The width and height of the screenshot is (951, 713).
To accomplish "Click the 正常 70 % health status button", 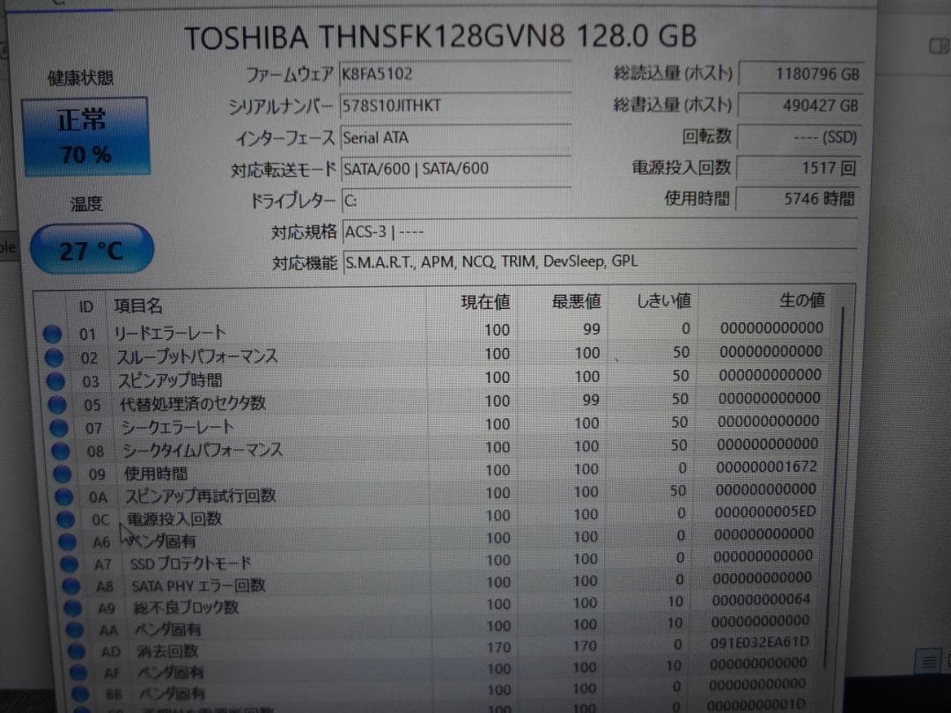I will pyautogui.click(x=85, y=136).
